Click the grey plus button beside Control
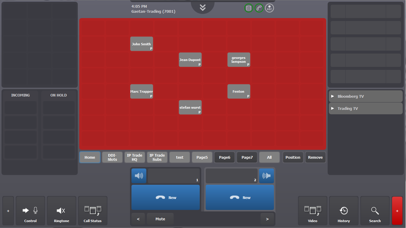Image resolution: width=406 pixels, height=228 pixels. point(8,211)
